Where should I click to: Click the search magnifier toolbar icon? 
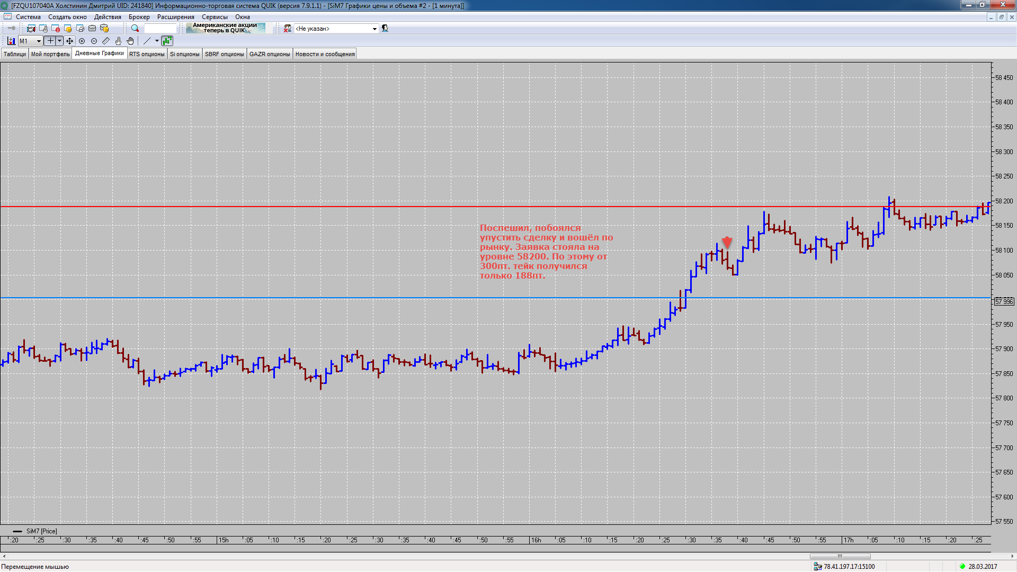[x=135, y=29]
